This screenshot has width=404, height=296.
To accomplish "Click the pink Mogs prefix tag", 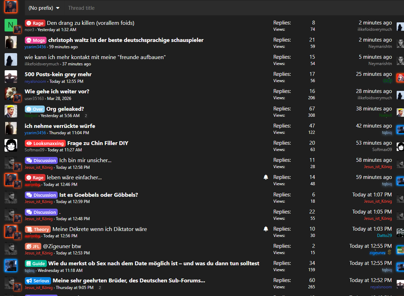I will (x=35, y=40).
